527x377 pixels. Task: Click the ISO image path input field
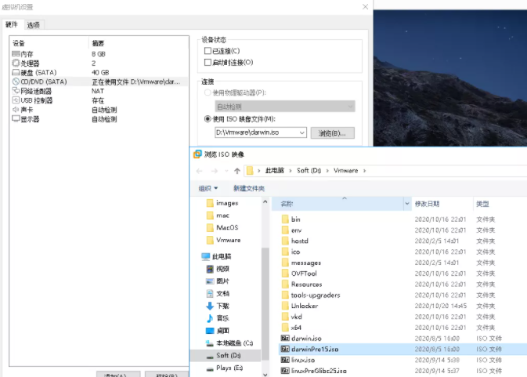[256, 132]
